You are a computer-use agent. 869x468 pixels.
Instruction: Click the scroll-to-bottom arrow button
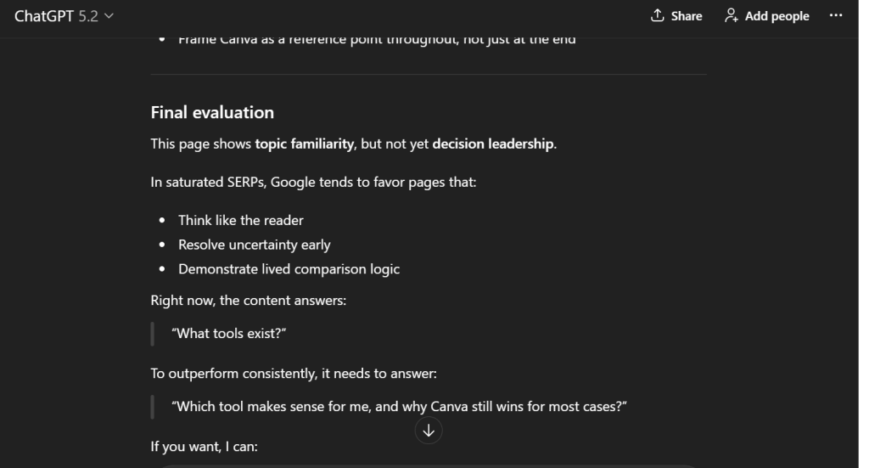(x=429, y=431)
